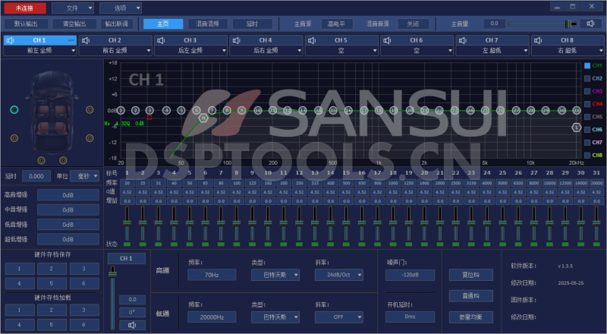The height and width of the screenshot is (334, 607).
Task: Mute CH 1 using the speaker button under phase
Action: click(x=132, y=325)
